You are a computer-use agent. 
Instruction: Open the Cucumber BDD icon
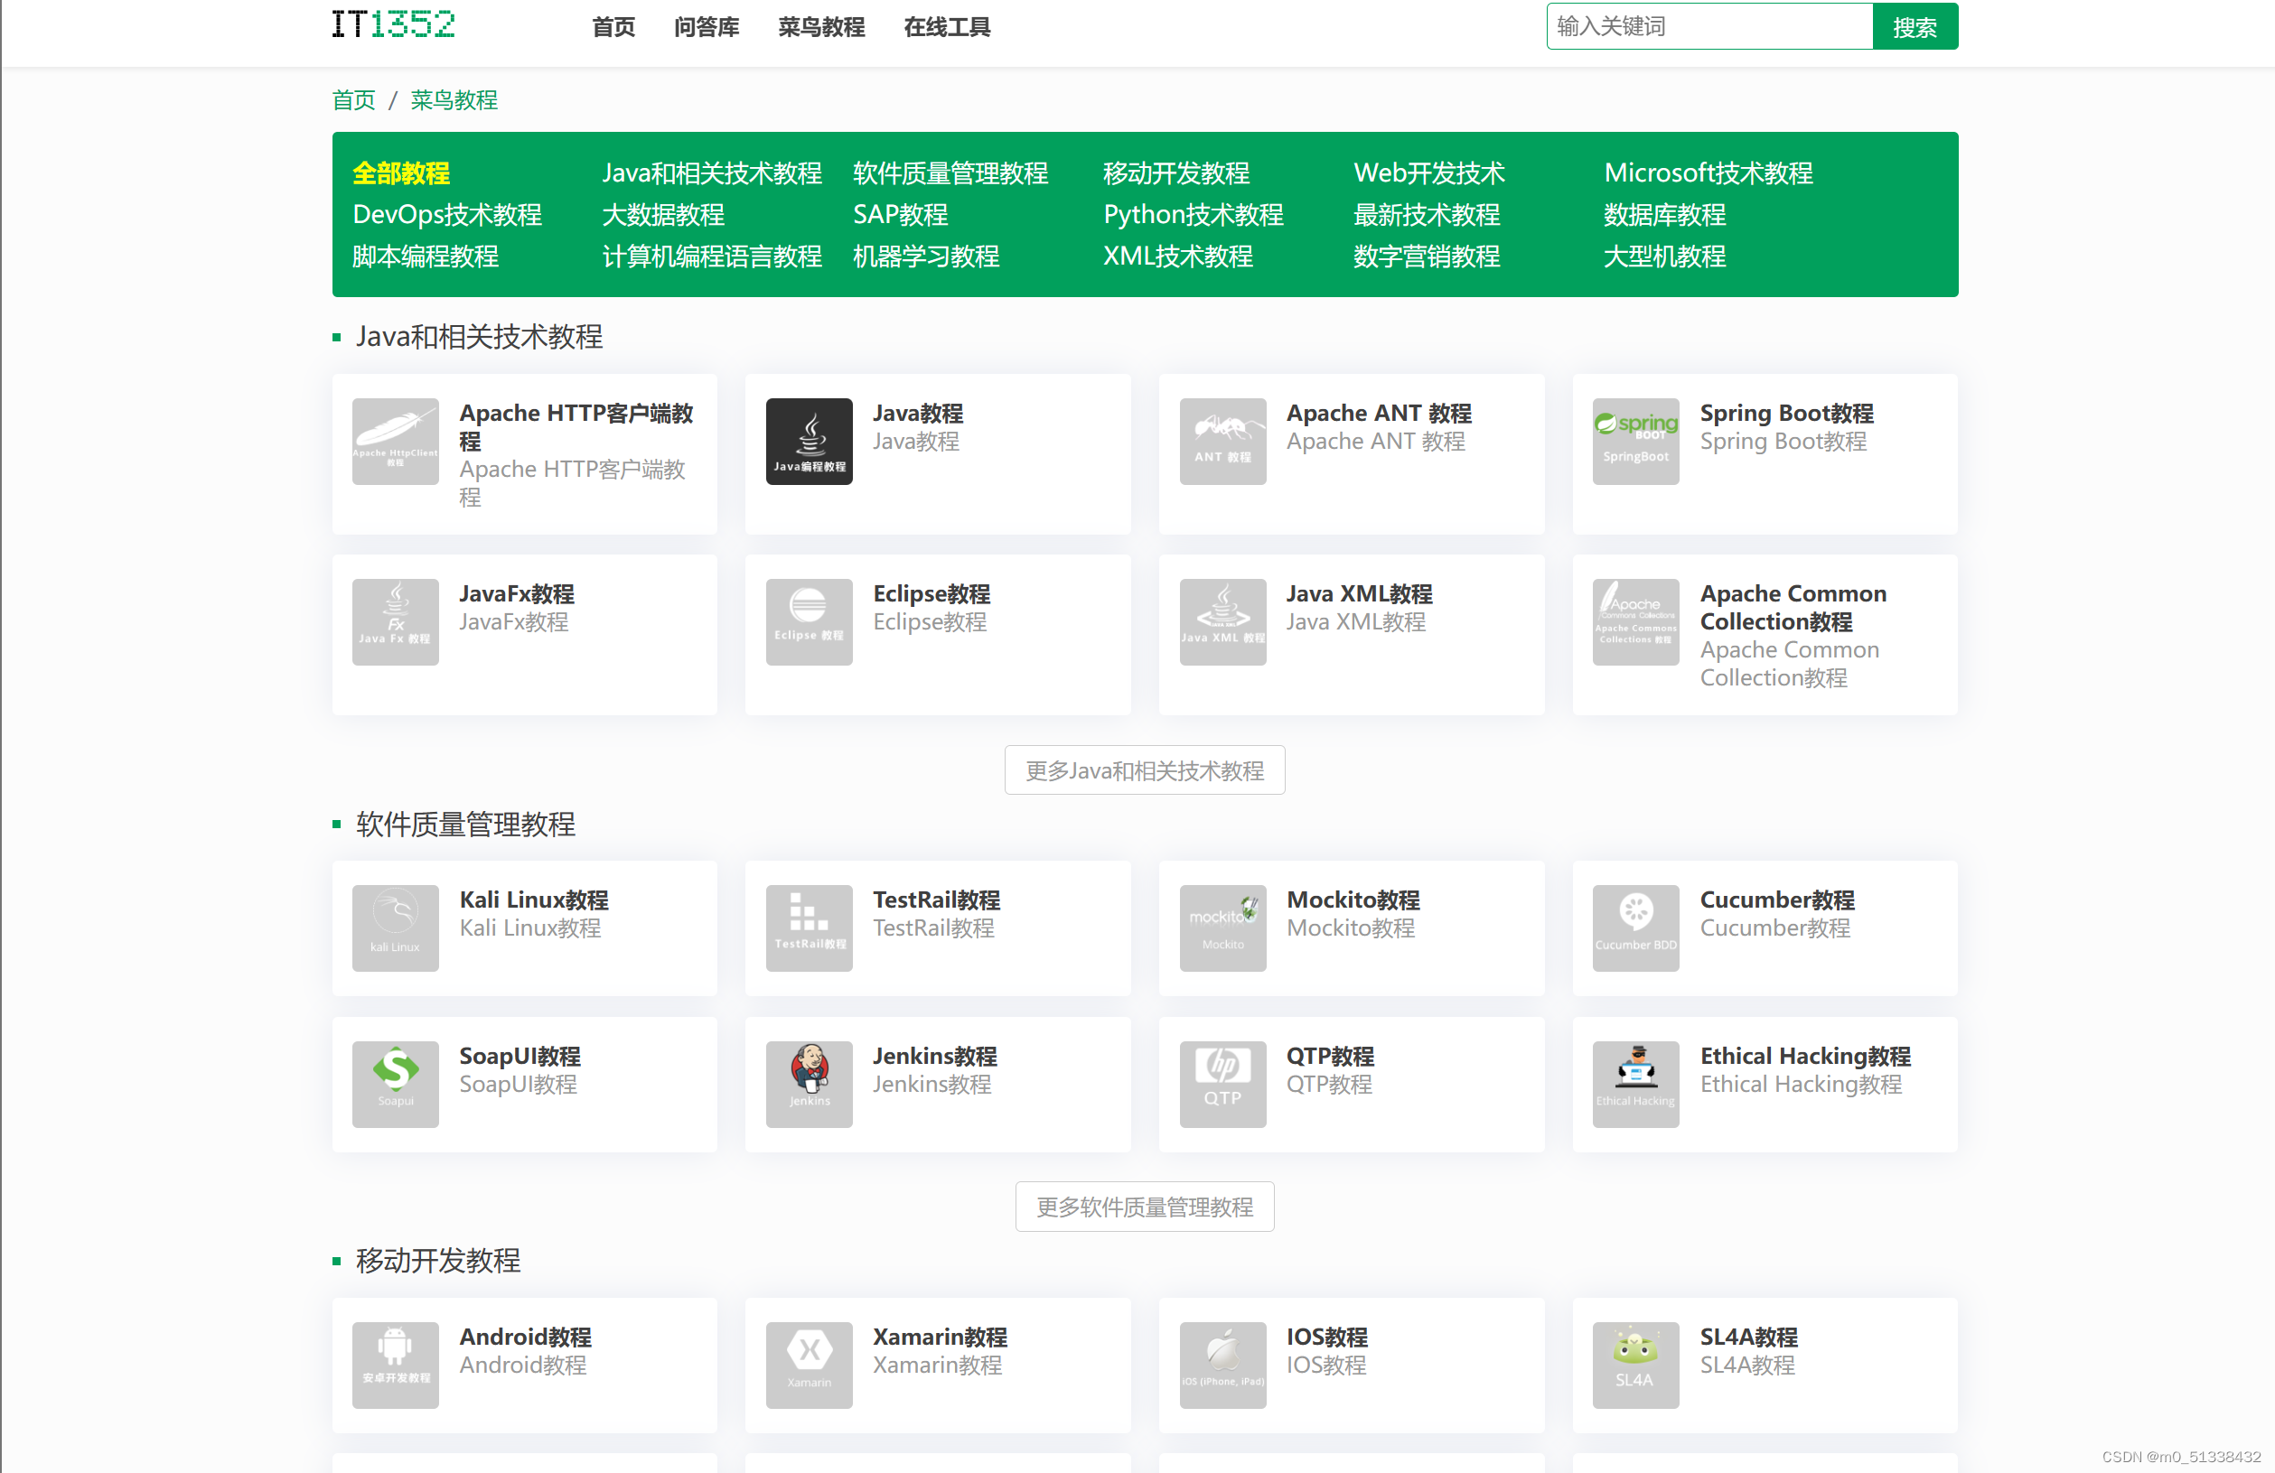[x=1635, y=928]
